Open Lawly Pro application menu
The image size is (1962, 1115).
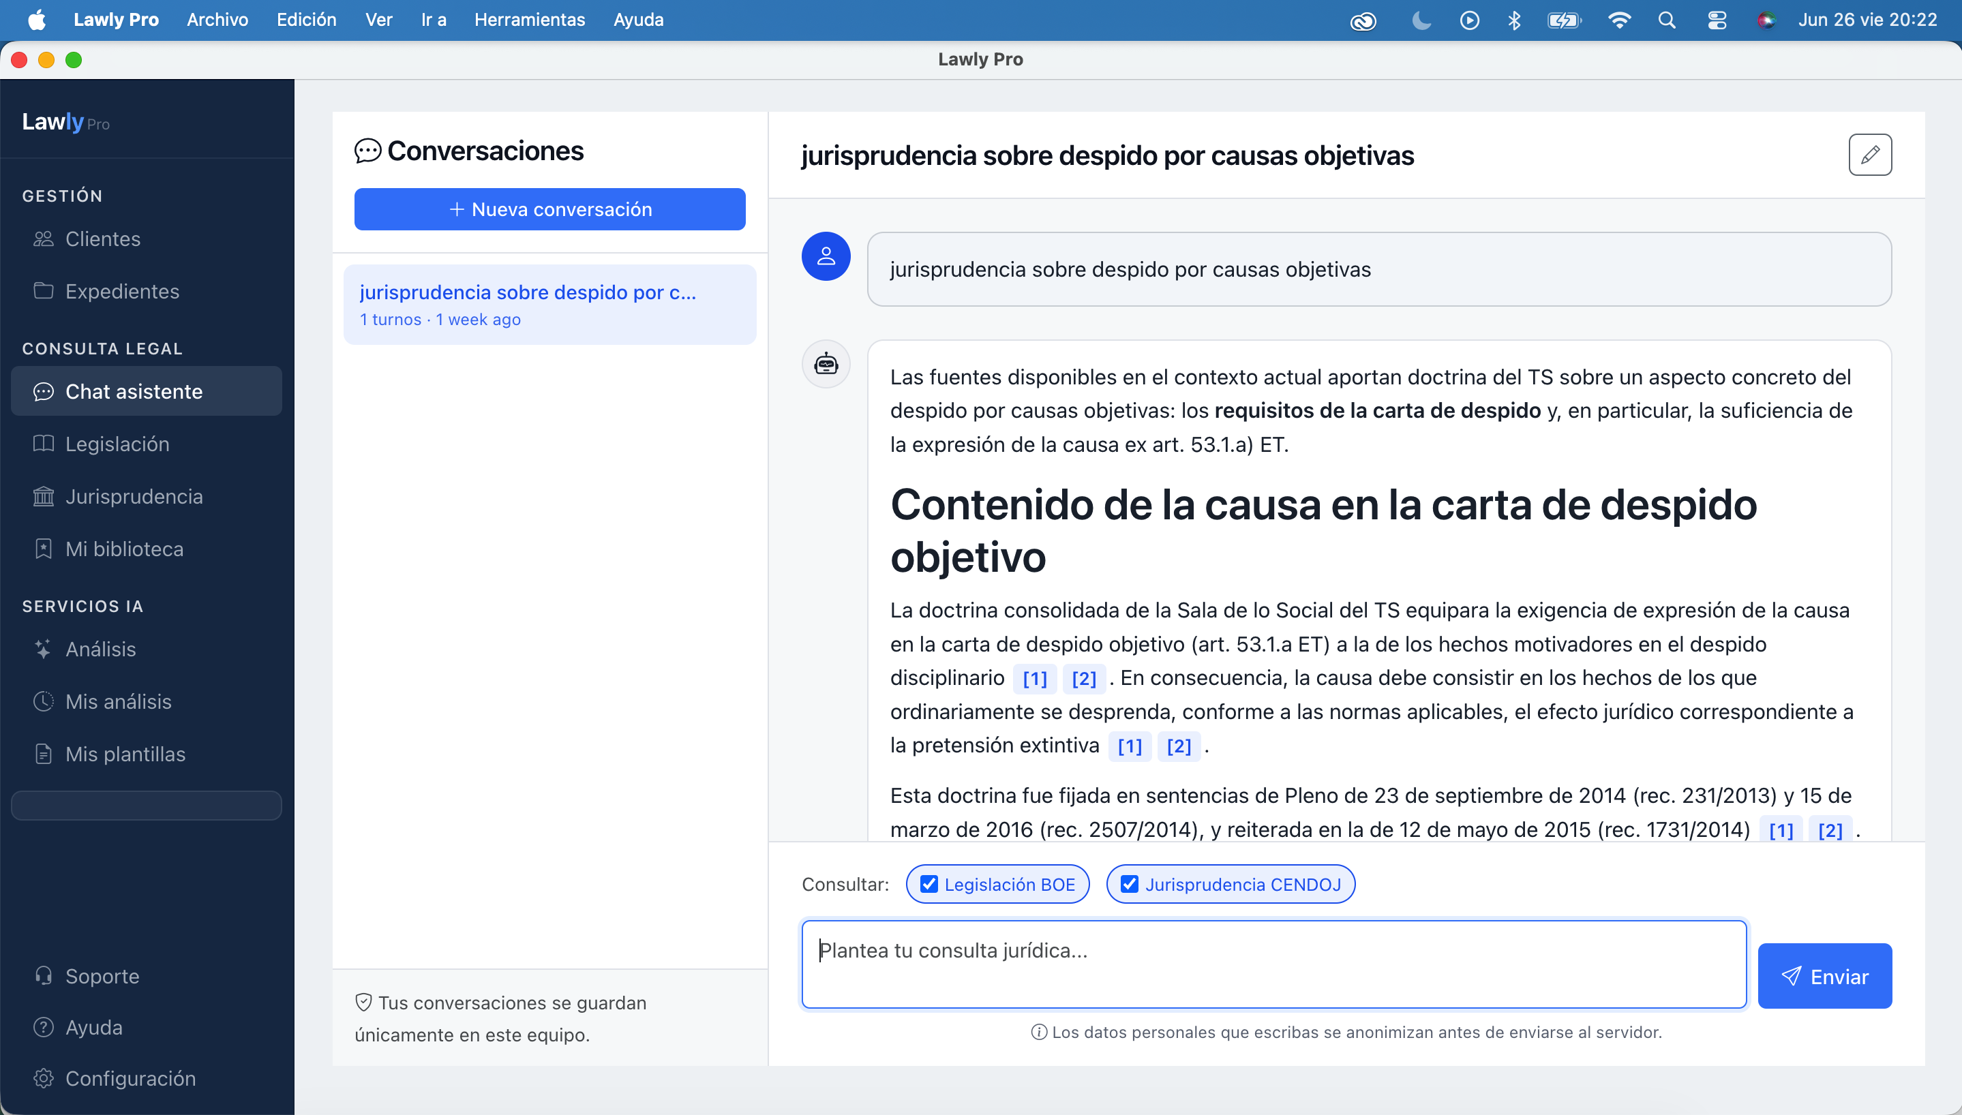click(x=116, y=20)
